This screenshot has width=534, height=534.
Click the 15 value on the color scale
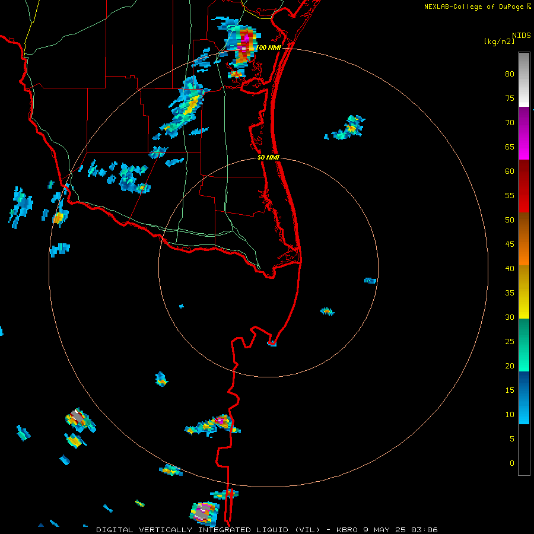tap(510, 390)
